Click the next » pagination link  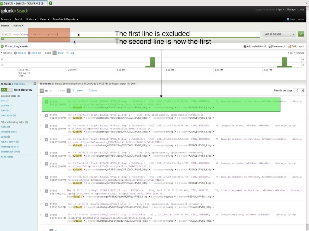click(80, 91)
